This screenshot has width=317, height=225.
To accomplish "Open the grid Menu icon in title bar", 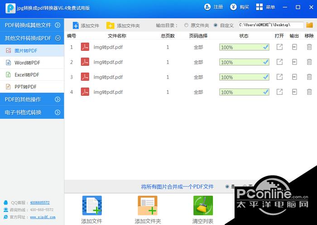I will (259, 7).
